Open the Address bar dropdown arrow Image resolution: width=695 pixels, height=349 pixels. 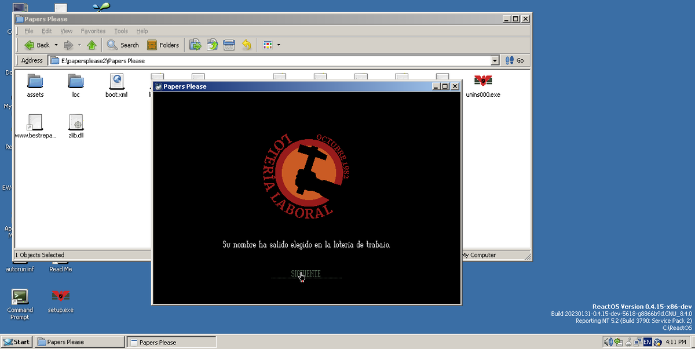tap(494, 60)
